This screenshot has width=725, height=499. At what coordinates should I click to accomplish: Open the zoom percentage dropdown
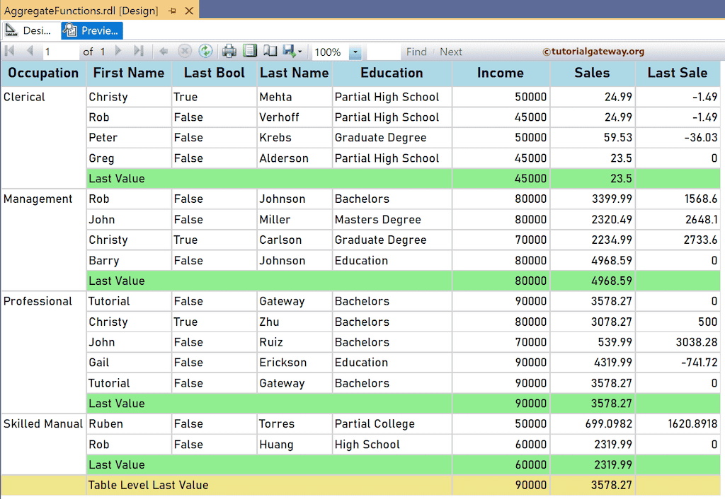[x=354, y=51]
